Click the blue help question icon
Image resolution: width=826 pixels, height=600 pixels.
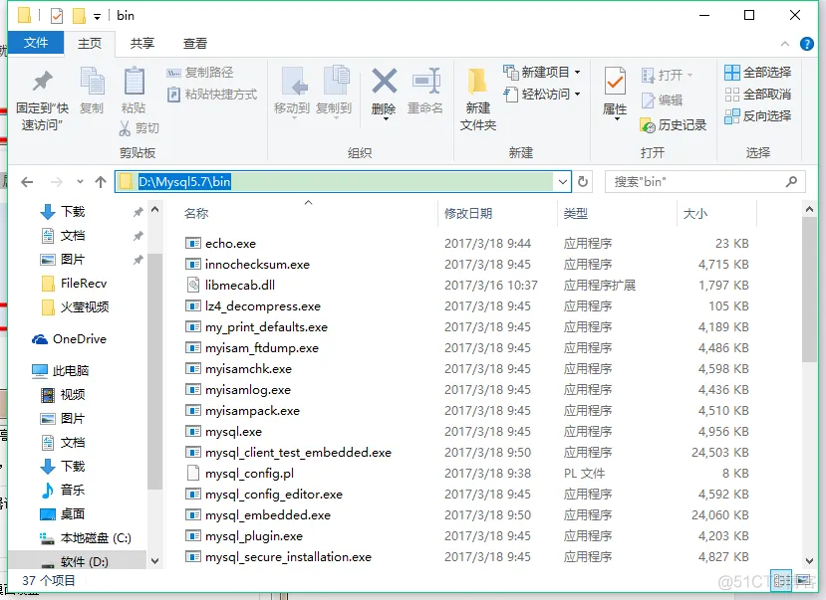click(806, 44)
